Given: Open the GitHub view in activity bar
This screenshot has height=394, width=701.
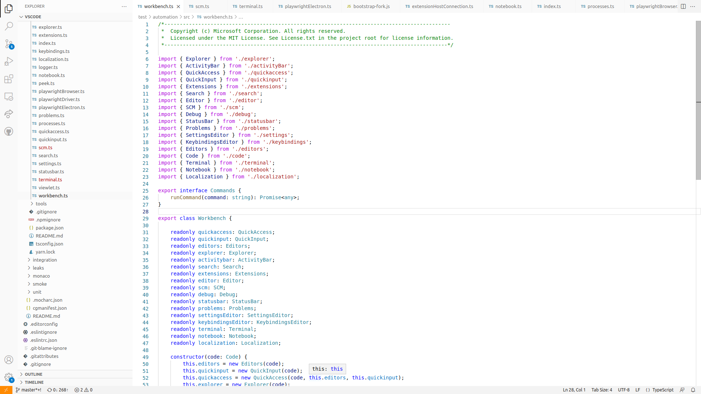Looking at the screenshot, I should click(x=9, y=131).
